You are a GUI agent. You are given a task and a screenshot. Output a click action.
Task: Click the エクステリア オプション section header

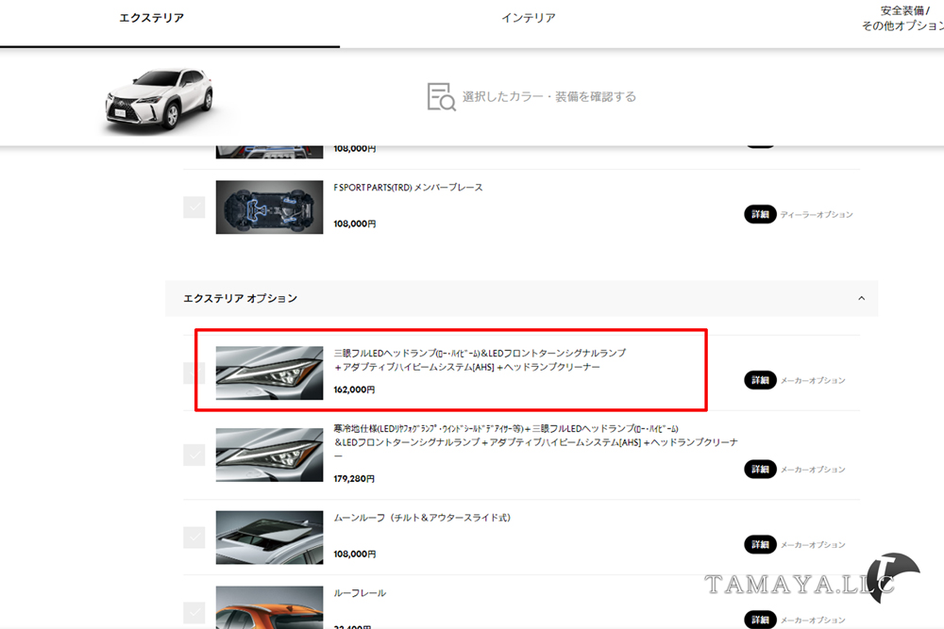521,298
